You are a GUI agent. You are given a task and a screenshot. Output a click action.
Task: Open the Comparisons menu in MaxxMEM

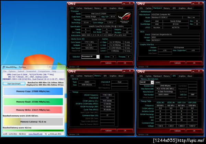[44, 71]
